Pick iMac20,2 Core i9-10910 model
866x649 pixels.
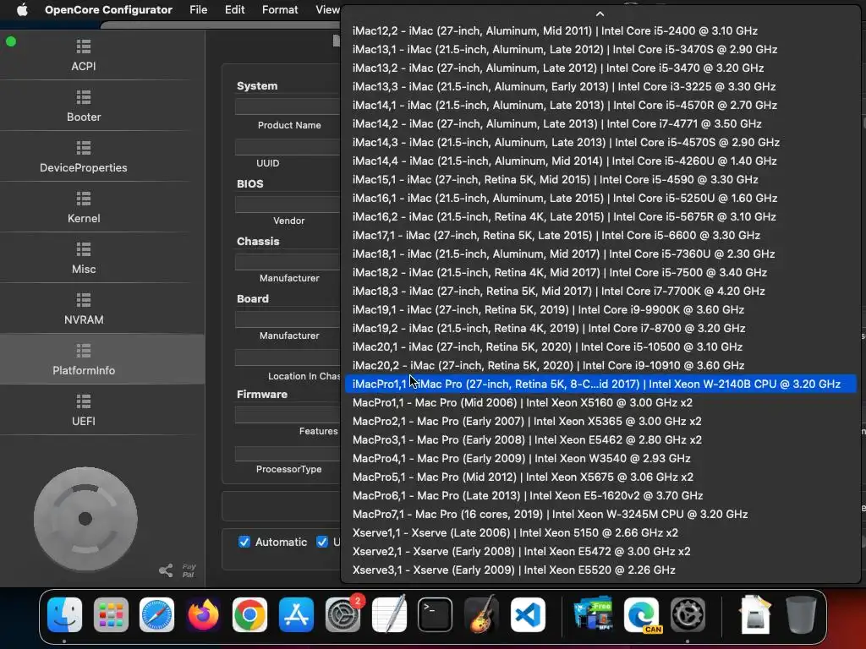[x=600, y=365]
